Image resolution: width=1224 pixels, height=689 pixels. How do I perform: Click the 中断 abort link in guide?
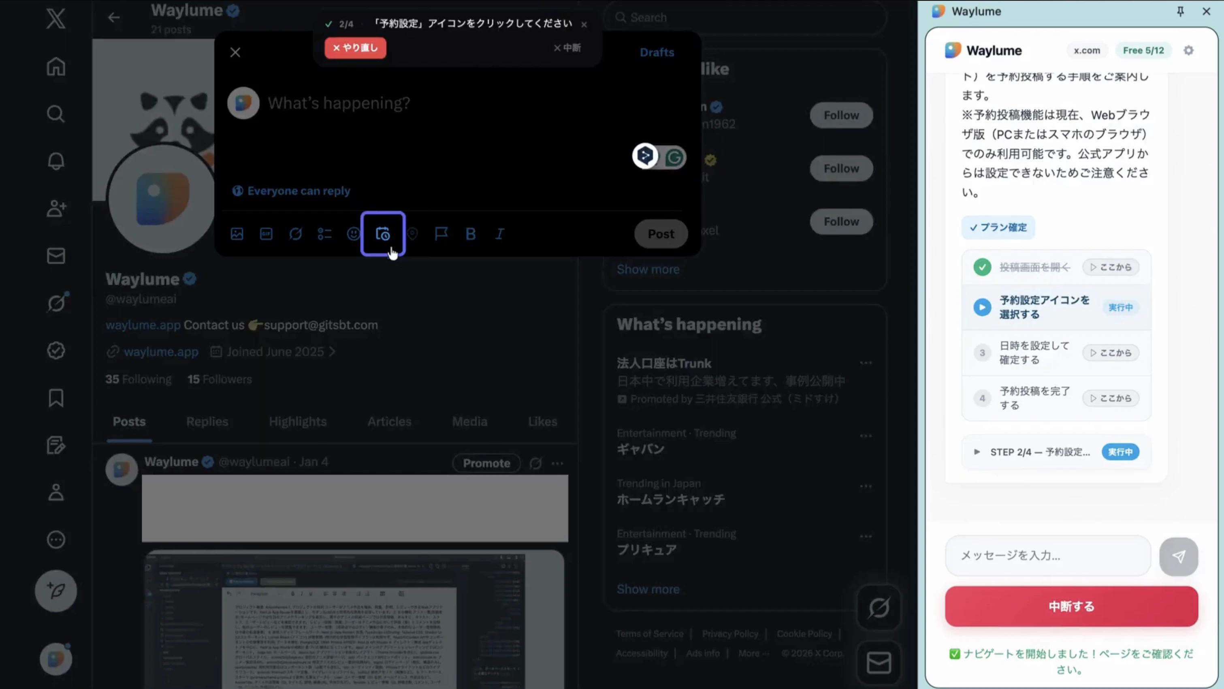(x=567, y=48)
